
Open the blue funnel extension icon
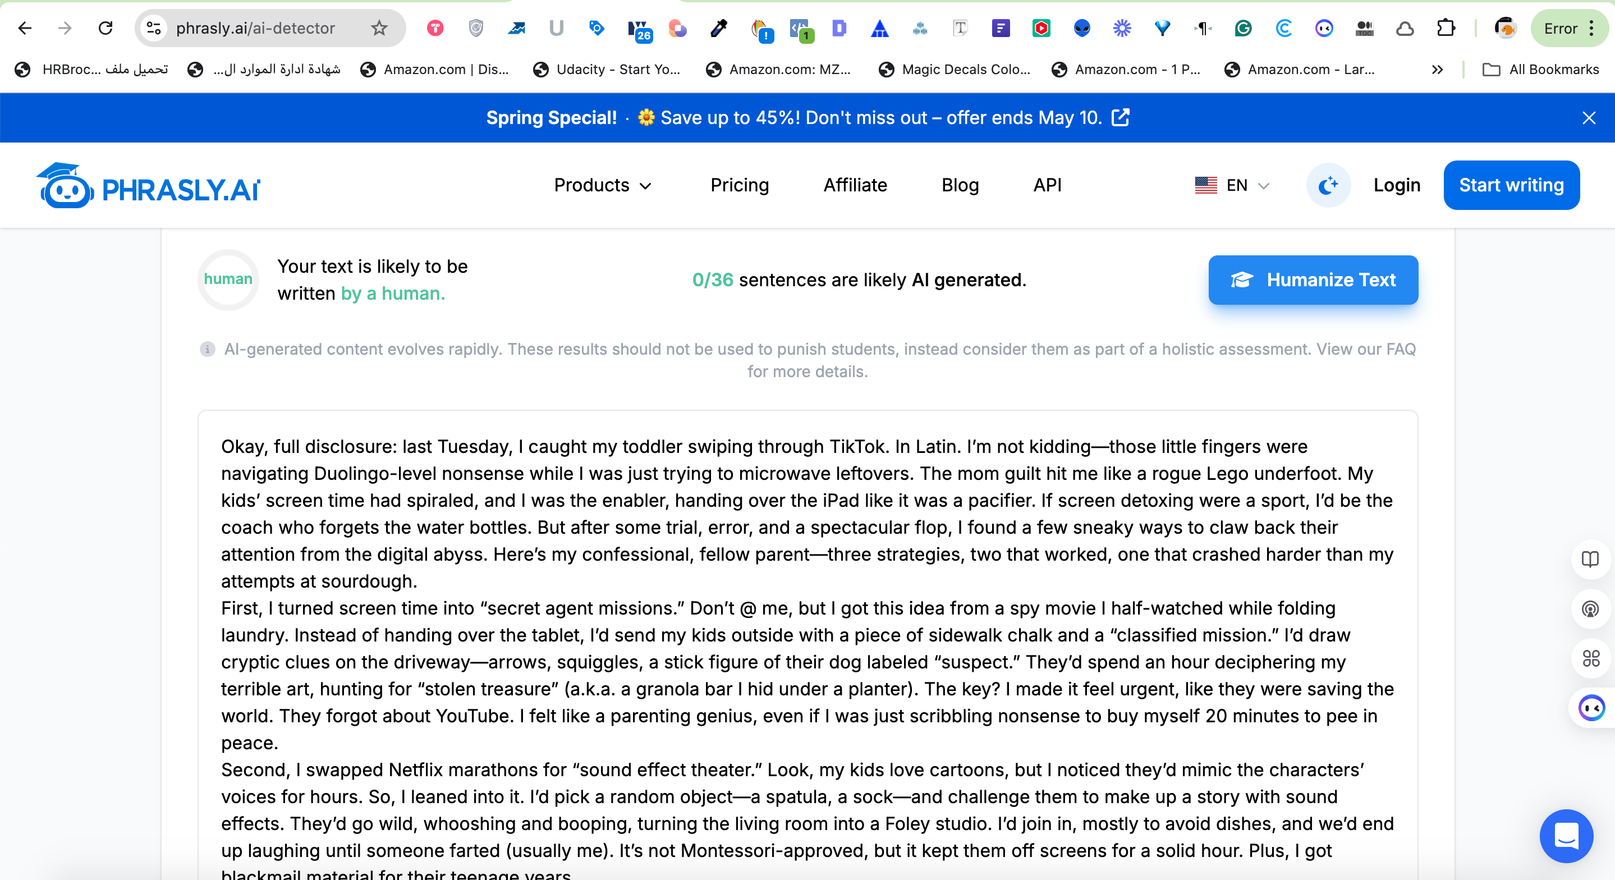(x=1162, y=28)
